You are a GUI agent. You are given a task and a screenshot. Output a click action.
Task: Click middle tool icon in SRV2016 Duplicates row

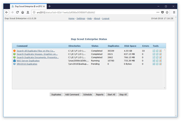pyautogui.click(x=157, y=64)
